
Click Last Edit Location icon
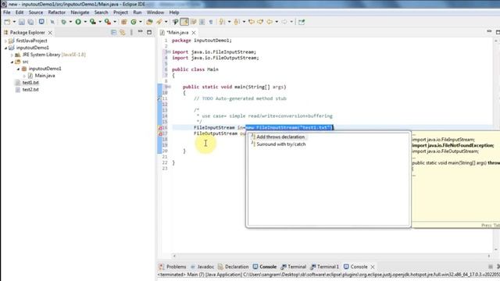[x=252, y=22]
